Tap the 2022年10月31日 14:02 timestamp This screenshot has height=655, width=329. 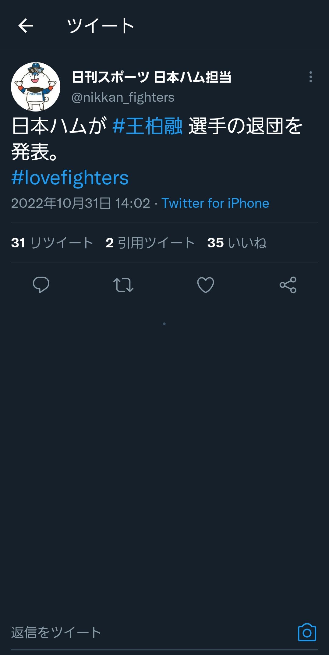pos(81,203)
